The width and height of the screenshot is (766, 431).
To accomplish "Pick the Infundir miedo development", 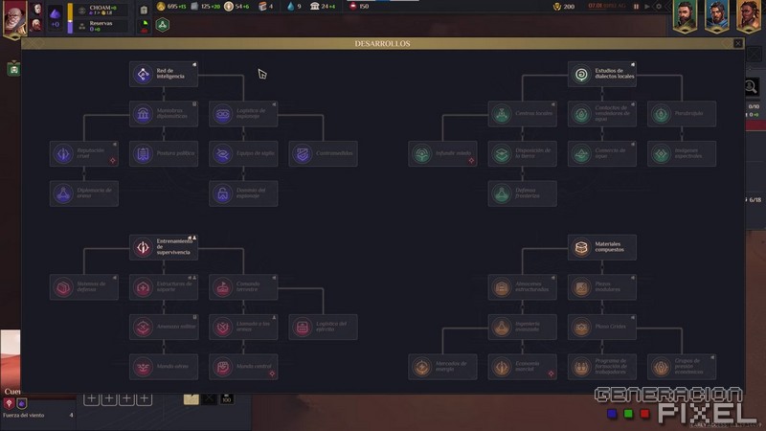I will 442,153.
